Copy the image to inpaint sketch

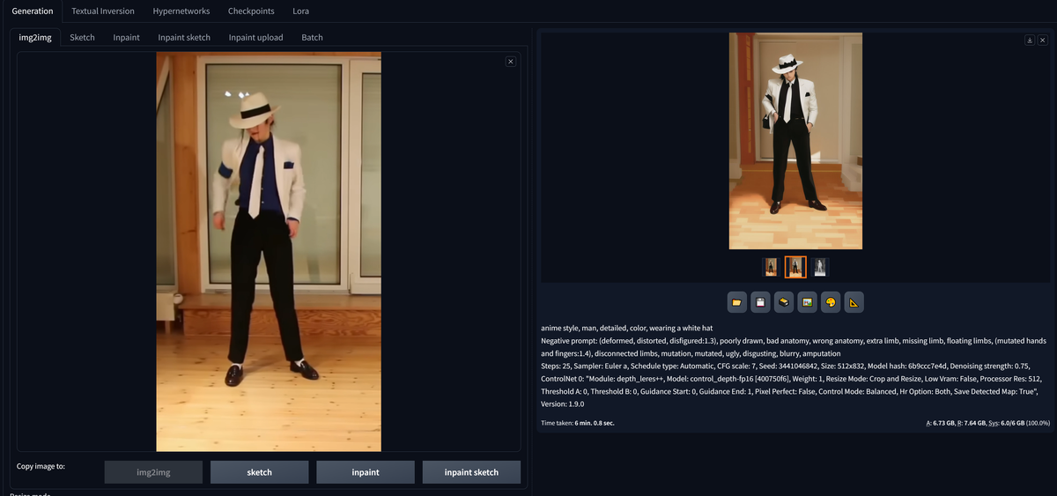pyautogui.click(x=471, y=472)
